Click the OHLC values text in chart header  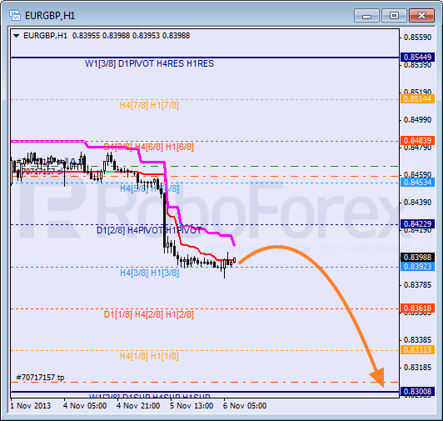[131, 36]
